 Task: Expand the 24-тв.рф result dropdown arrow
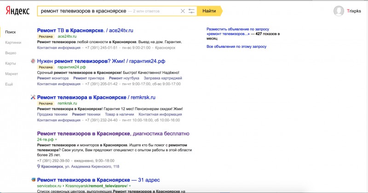pyautogui.click(x=56, y=140)
